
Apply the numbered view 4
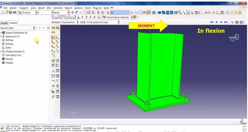[95, 17]
